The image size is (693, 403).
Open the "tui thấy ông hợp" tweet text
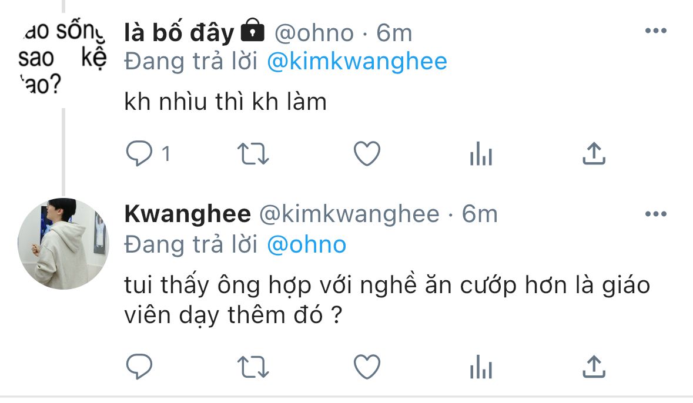[387, 300]
